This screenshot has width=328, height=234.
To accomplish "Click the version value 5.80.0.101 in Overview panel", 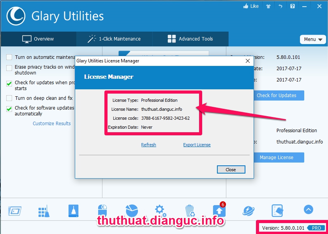I will 288,57.
